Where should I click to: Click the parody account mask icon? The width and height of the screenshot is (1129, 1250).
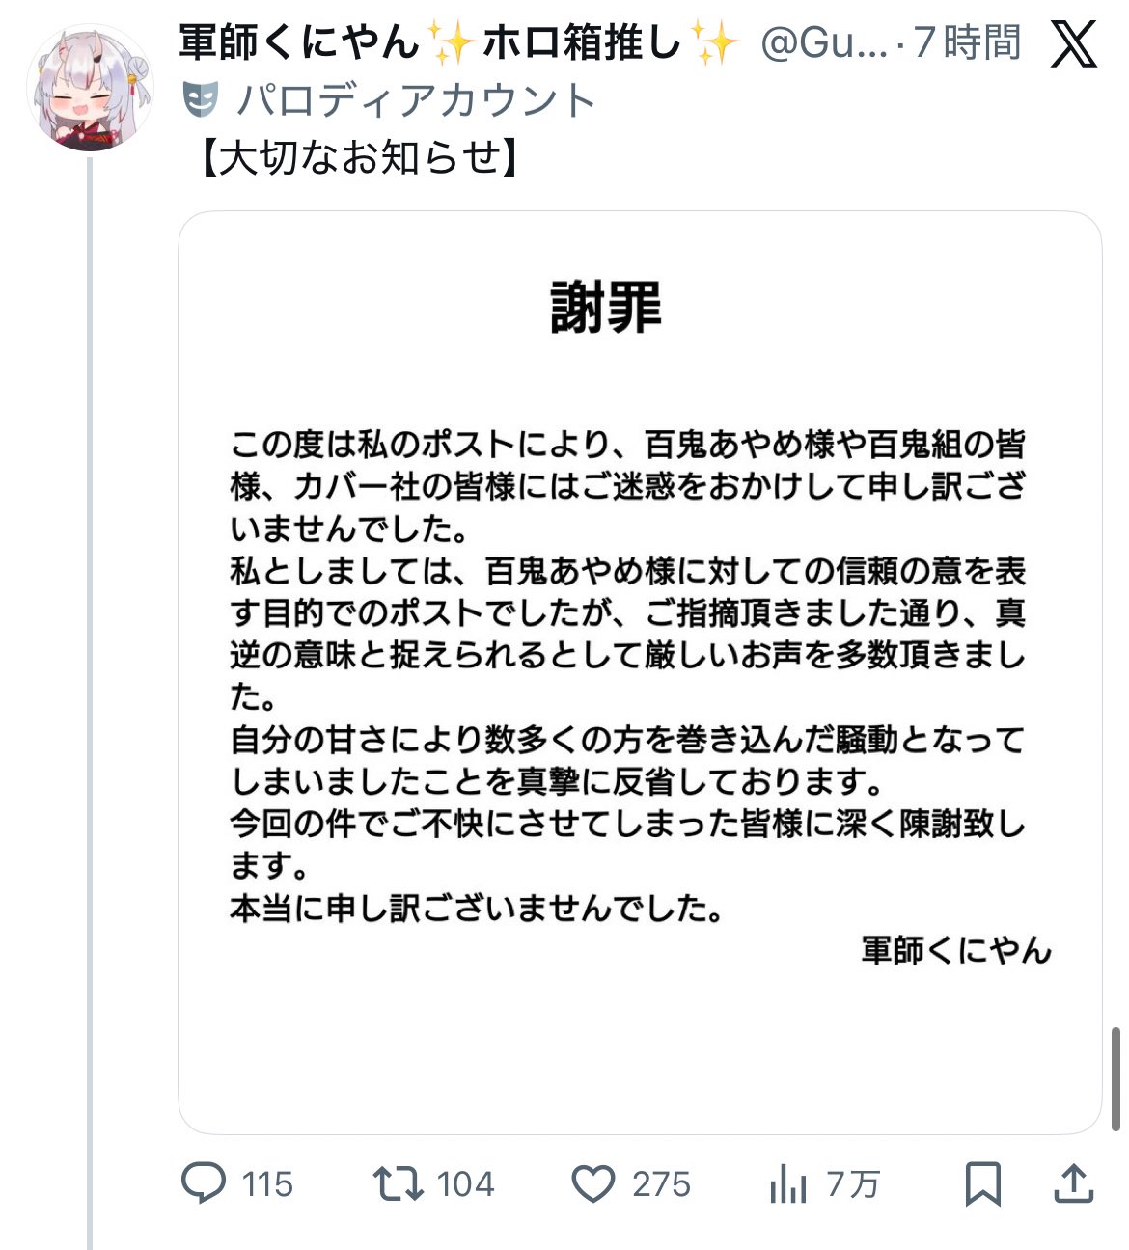coord(200,99)
